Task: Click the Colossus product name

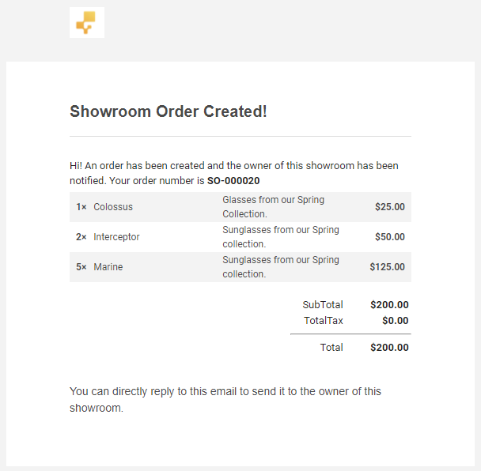Action: tap(113, 207)
